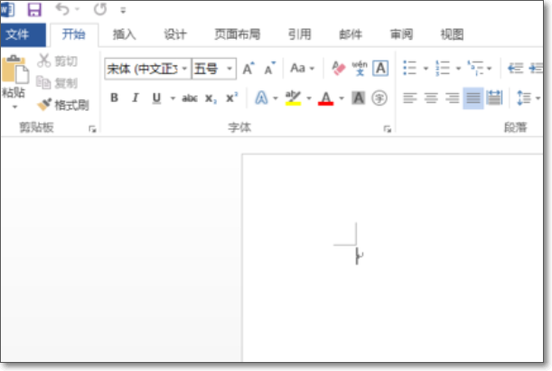Click the Text Effects glowing A icon
This screenshot has width=552, height=371.
coord(261,97)
